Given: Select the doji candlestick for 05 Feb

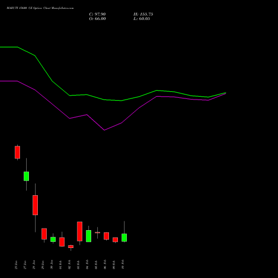Looking at the screenshot, I should click(x=97, y=232).
